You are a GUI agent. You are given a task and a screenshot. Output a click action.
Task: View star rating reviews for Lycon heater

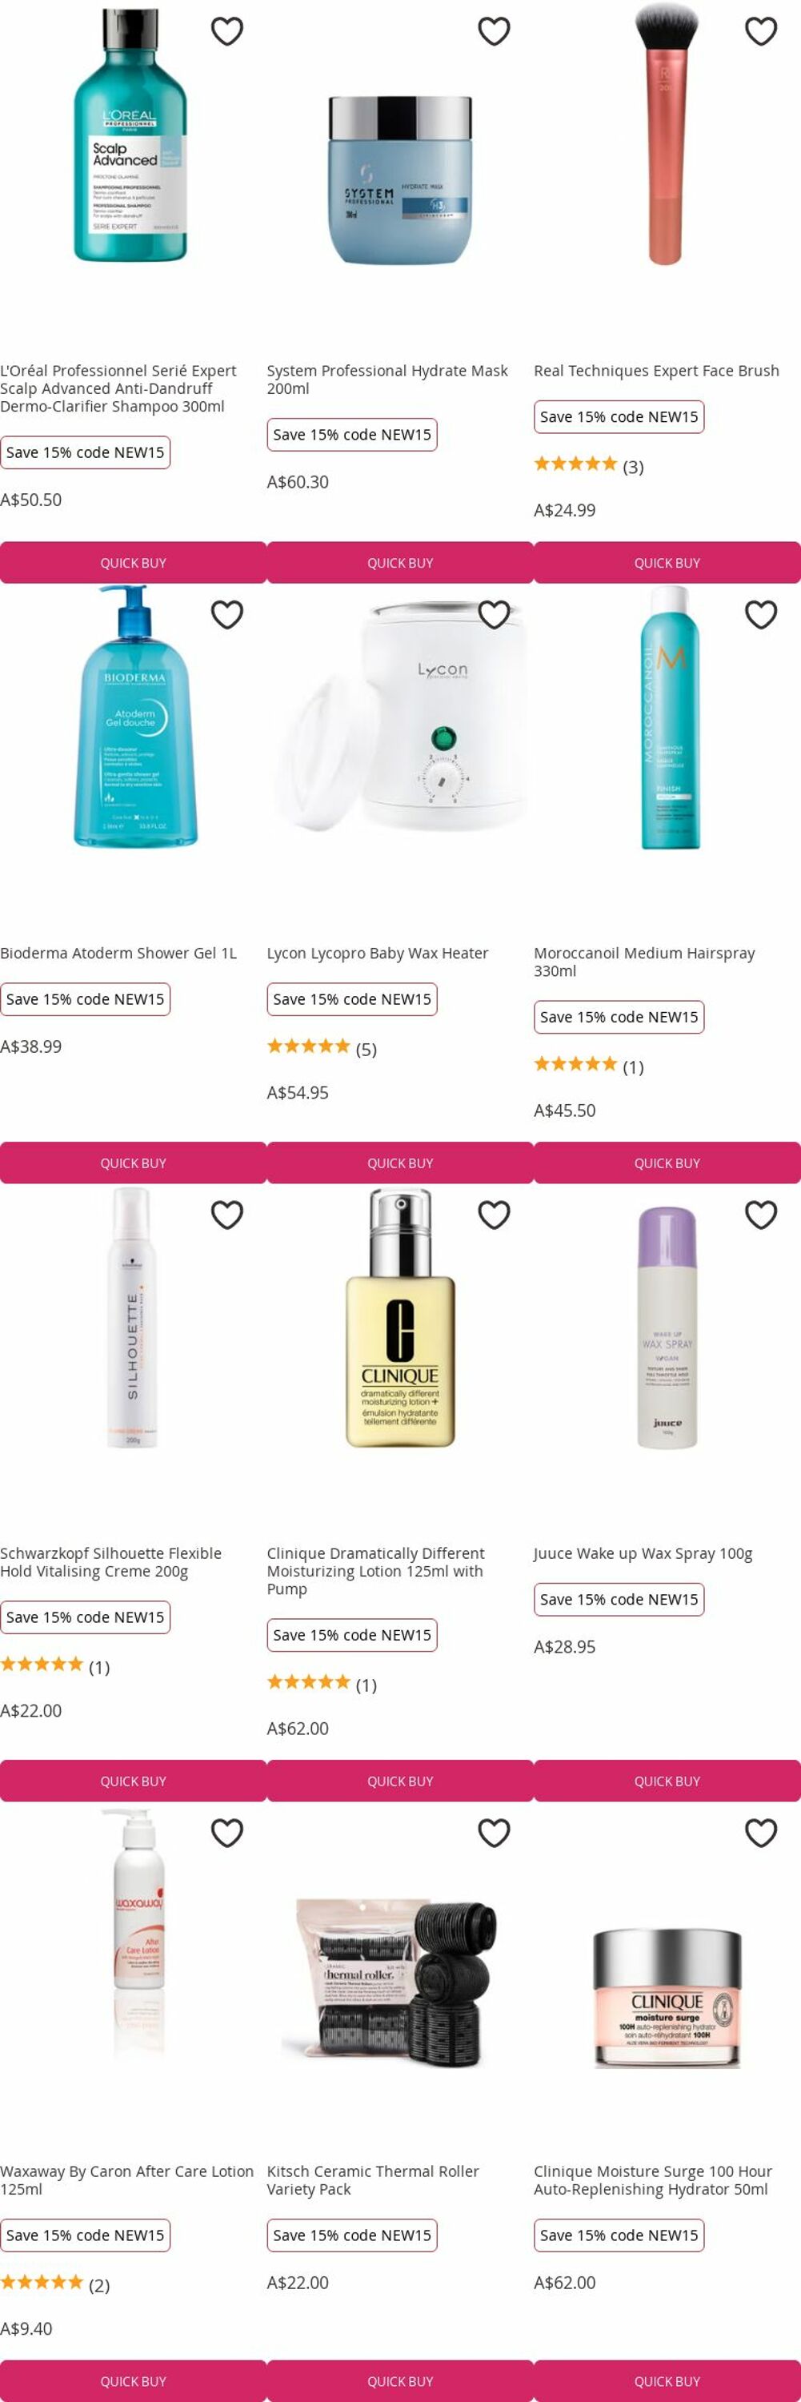point(322,1047)
